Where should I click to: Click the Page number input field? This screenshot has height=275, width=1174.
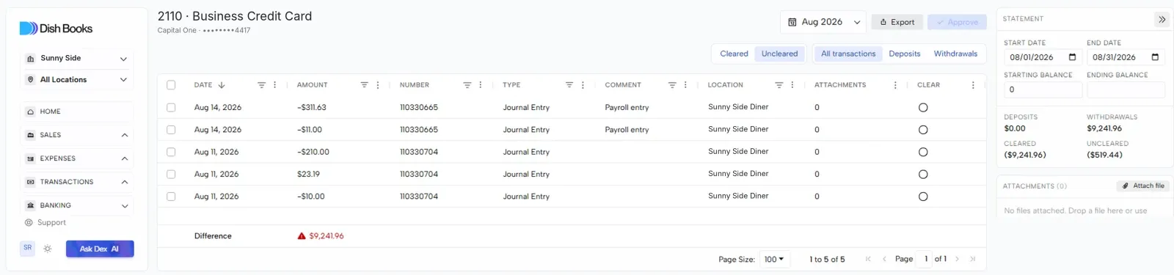[x=924, y=259]
